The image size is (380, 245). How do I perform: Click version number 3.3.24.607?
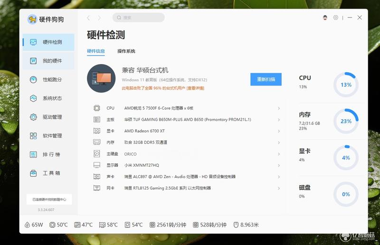coord(46,210)
